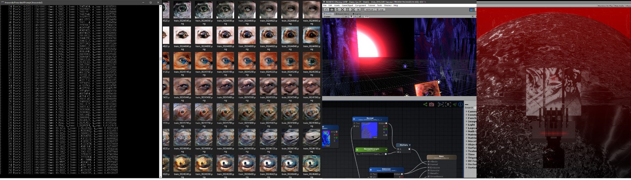Click the Play button in Unity

point(472,10)
